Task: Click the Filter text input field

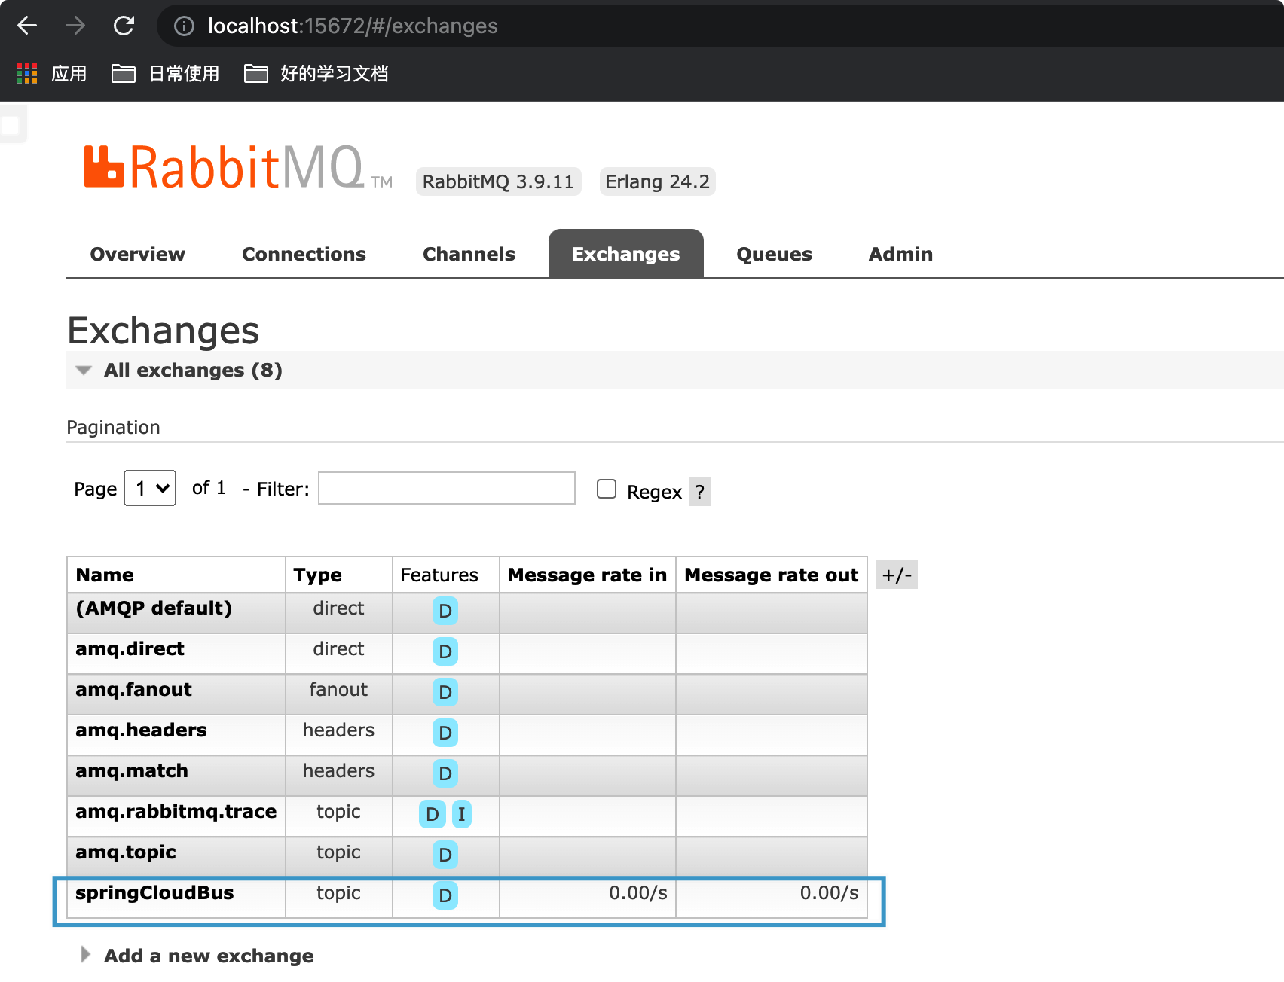Action: tap(447, 488)
